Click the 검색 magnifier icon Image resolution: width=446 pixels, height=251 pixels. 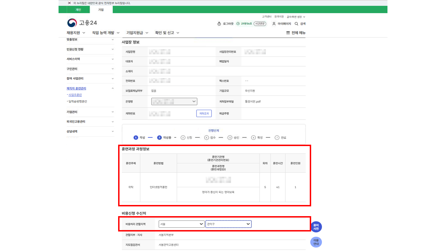pyautogui.click(x=297, y=24)
